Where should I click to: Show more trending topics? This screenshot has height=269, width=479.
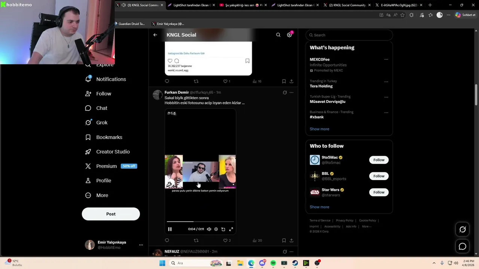pyautogui.click(x=319, y=129)
